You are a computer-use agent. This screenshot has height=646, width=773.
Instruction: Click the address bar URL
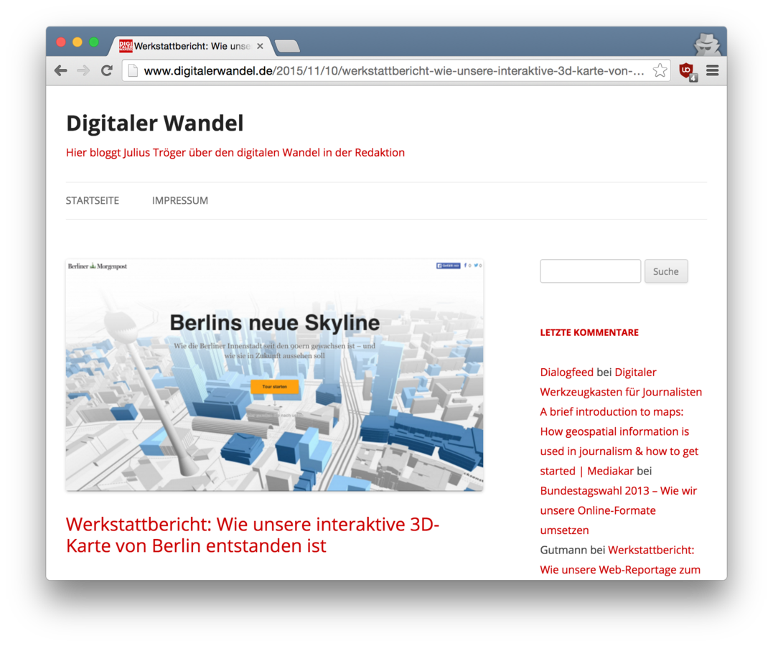[393, 70]
